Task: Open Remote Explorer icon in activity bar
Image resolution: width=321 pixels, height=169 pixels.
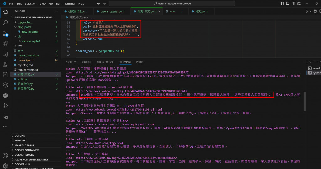Action: [5, 54]
